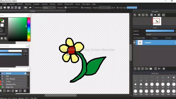The image size is (176, 99).
Task: Click the layer Opacity slider
Action: (x=160, y=31)
